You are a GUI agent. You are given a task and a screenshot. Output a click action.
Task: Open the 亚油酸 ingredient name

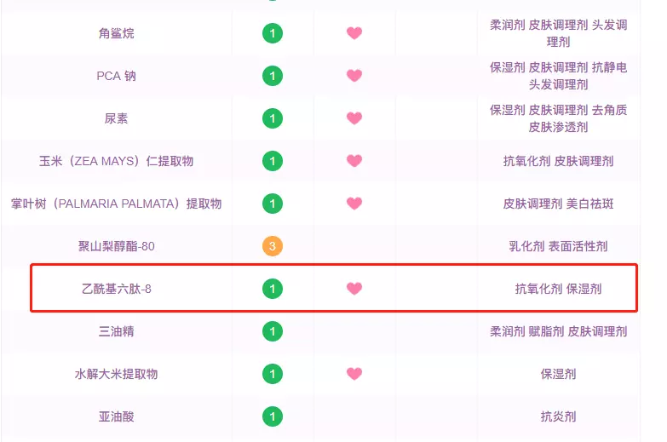pyautogui.click(x=116, y=416)
